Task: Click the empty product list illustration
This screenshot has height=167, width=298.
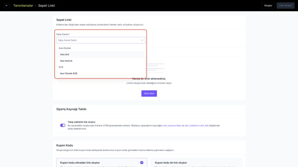Action: pyautogui.click(x=156, y=67)
